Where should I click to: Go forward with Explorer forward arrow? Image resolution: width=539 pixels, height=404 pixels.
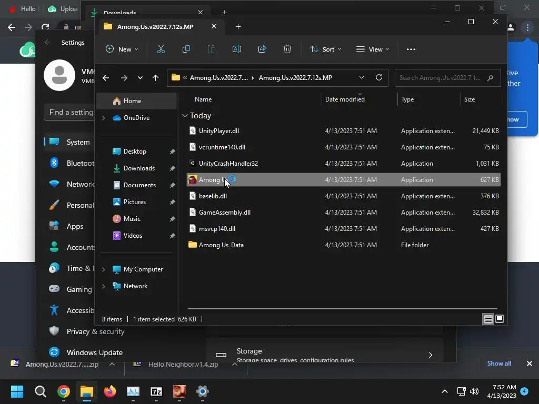[x=124, y=78]
